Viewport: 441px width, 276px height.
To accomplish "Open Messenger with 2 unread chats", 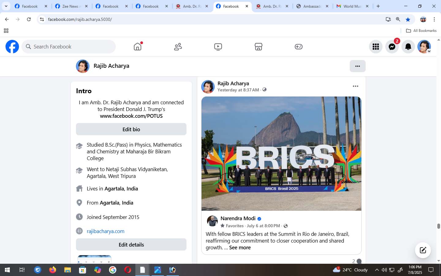I will (x=392, y=47).
